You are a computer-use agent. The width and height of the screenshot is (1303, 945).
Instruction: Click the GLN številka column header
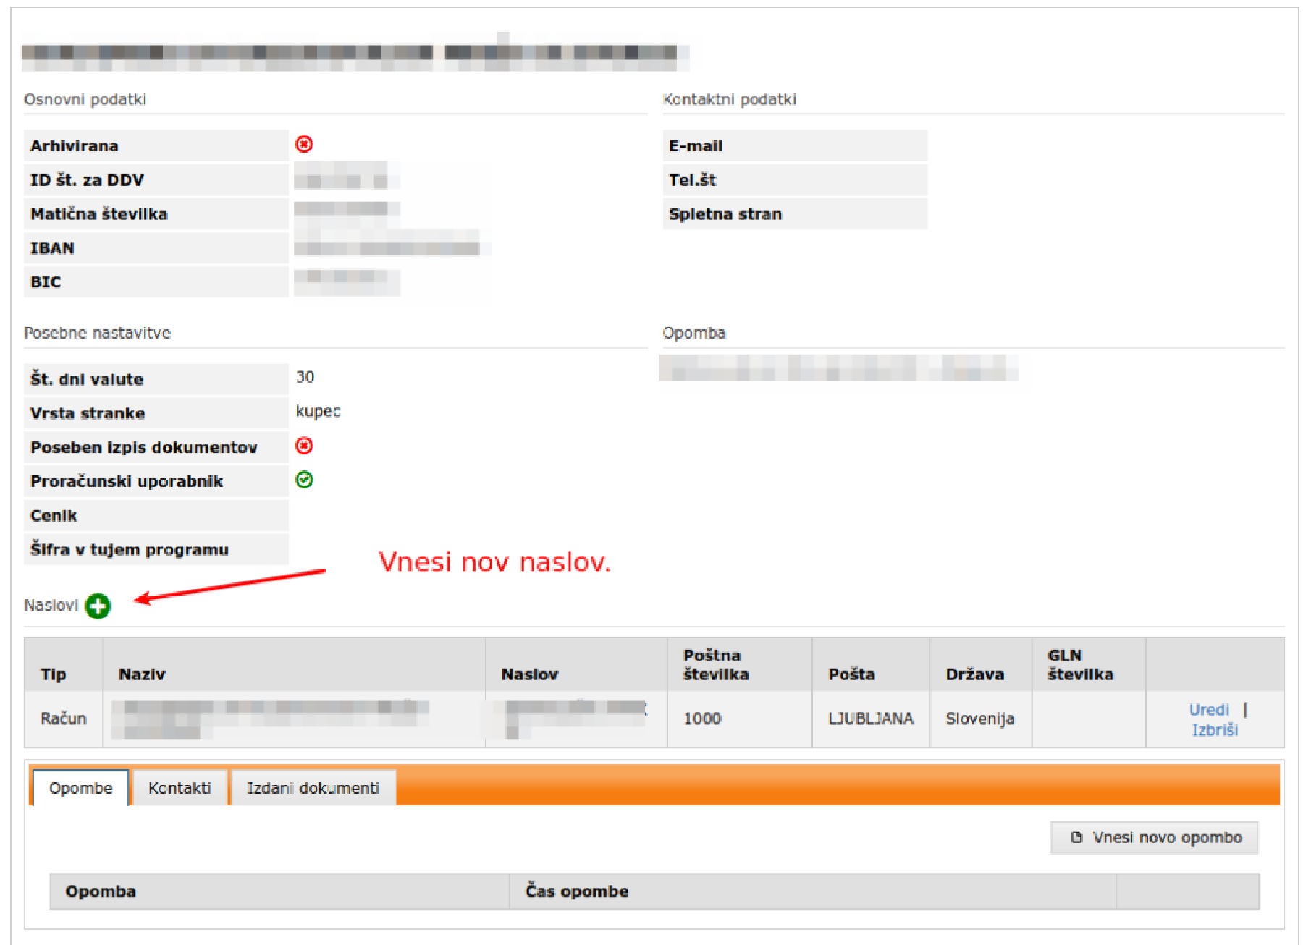click(1080, 665)
